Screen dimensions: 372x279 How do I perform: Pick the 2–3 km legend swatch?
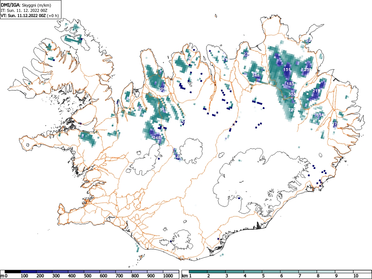coord(217,272)
